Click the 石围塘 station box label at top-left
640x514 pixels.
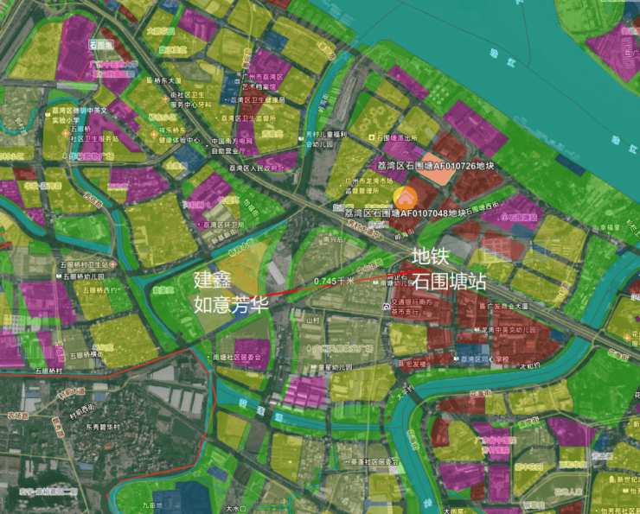[101, 44]
